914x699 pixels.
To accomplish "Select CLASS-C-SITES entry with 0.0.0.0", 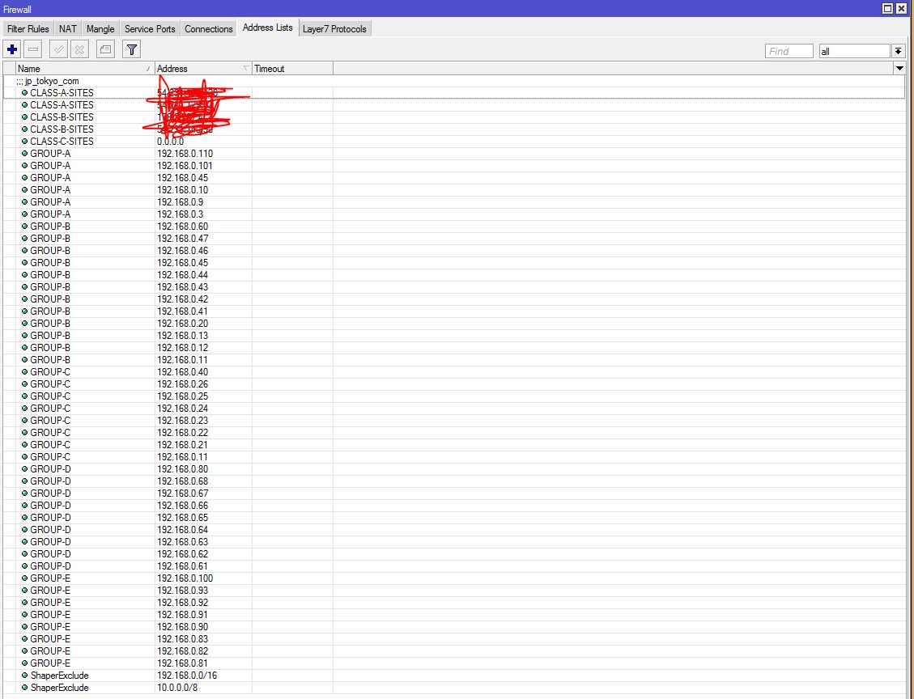I will click(x=454, y=142).
